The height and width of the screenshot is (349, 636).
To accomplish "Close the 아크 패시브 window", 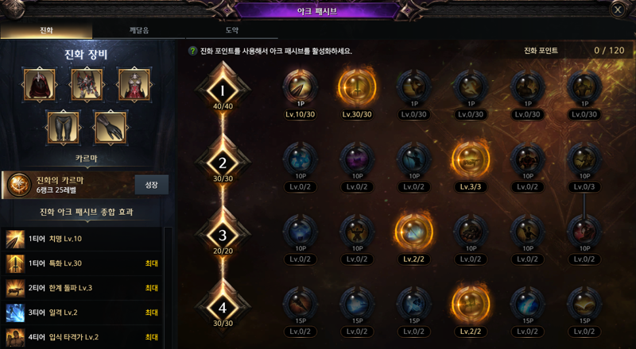I will (618, 10).
